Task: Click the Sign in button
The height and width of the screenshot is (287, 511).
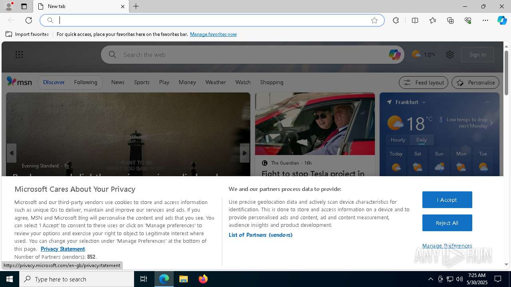Action: point(477,55)
